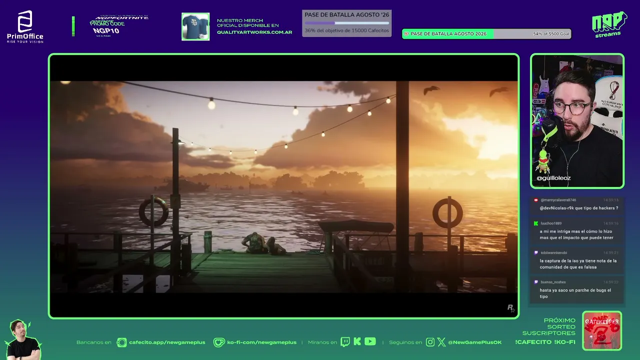Click the YouTube icon beside @mannycalavera8746
The image size is (640, 360).
(536, 200)
